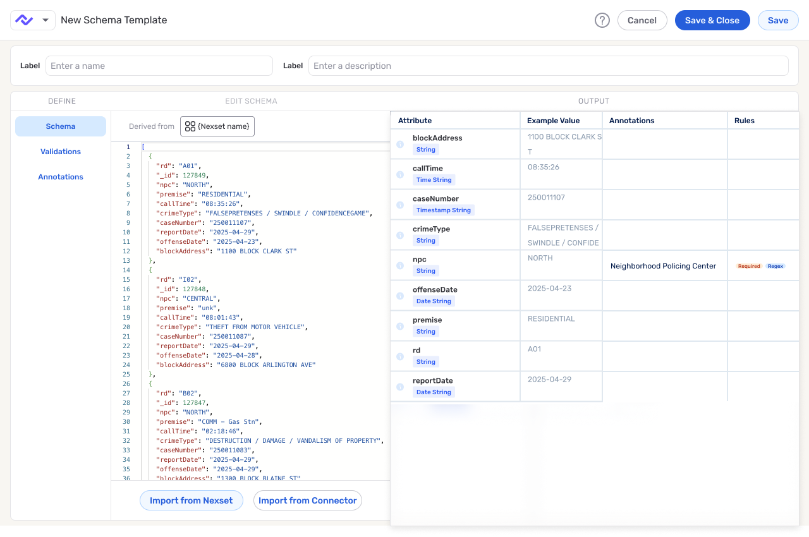Click the info icon beside blockAddress
Screen dimensions: 809x537
click(x=400, y=143)
